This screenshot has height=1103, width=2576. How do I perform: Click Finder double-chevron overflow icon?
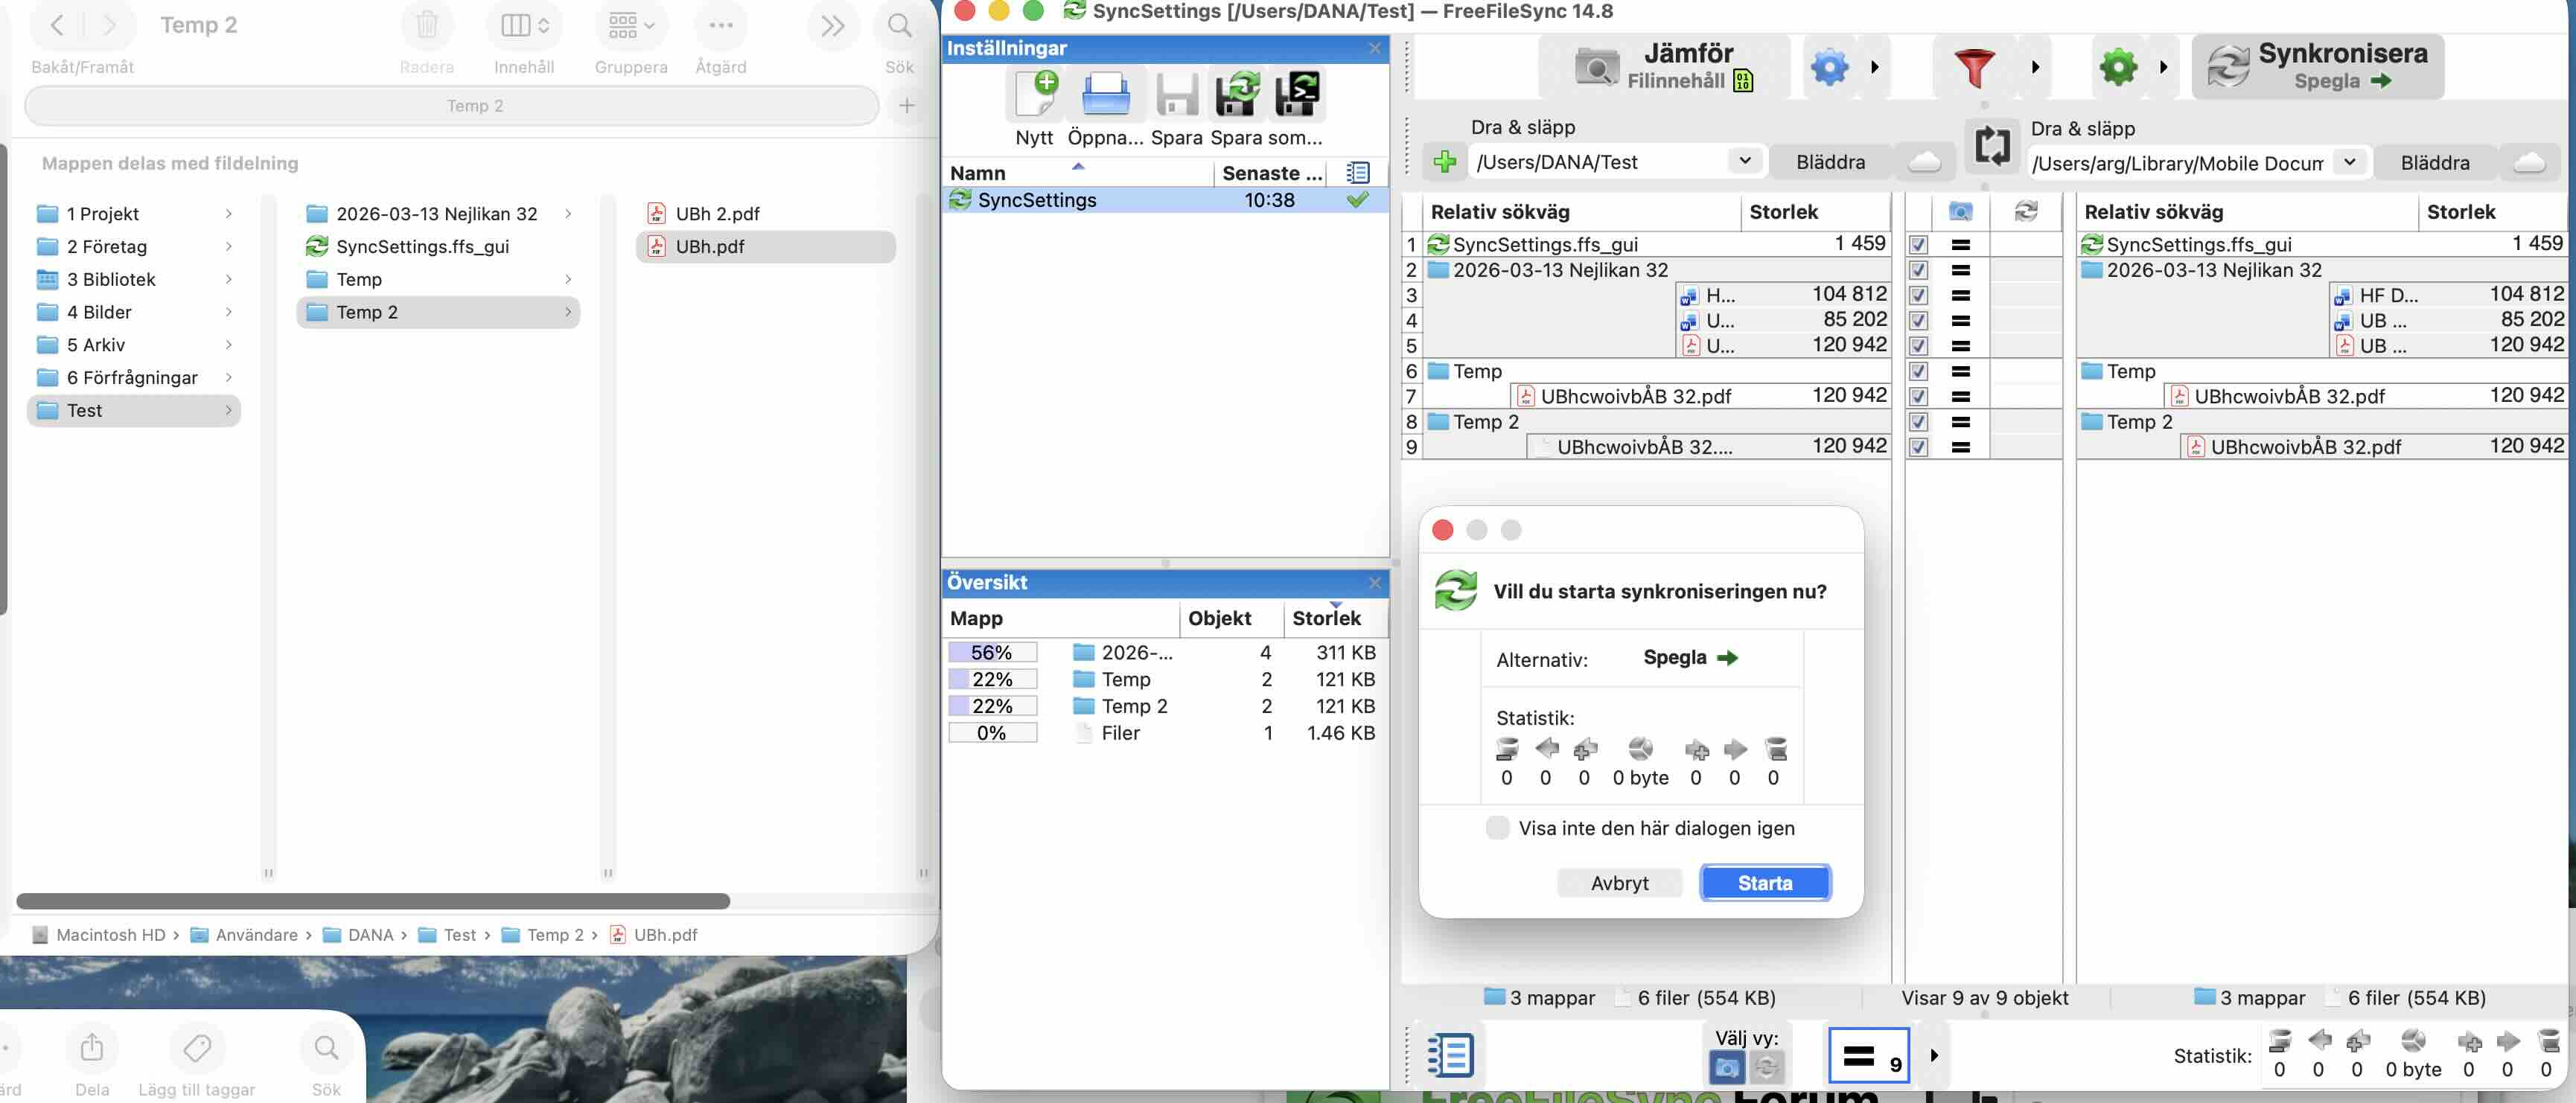click(x=832, y=25)
